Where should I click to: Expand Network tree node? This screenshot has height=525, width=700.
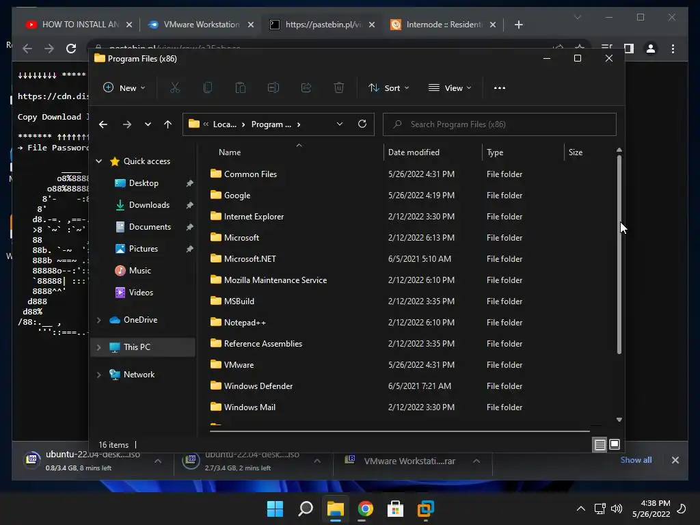click(98, 375)
